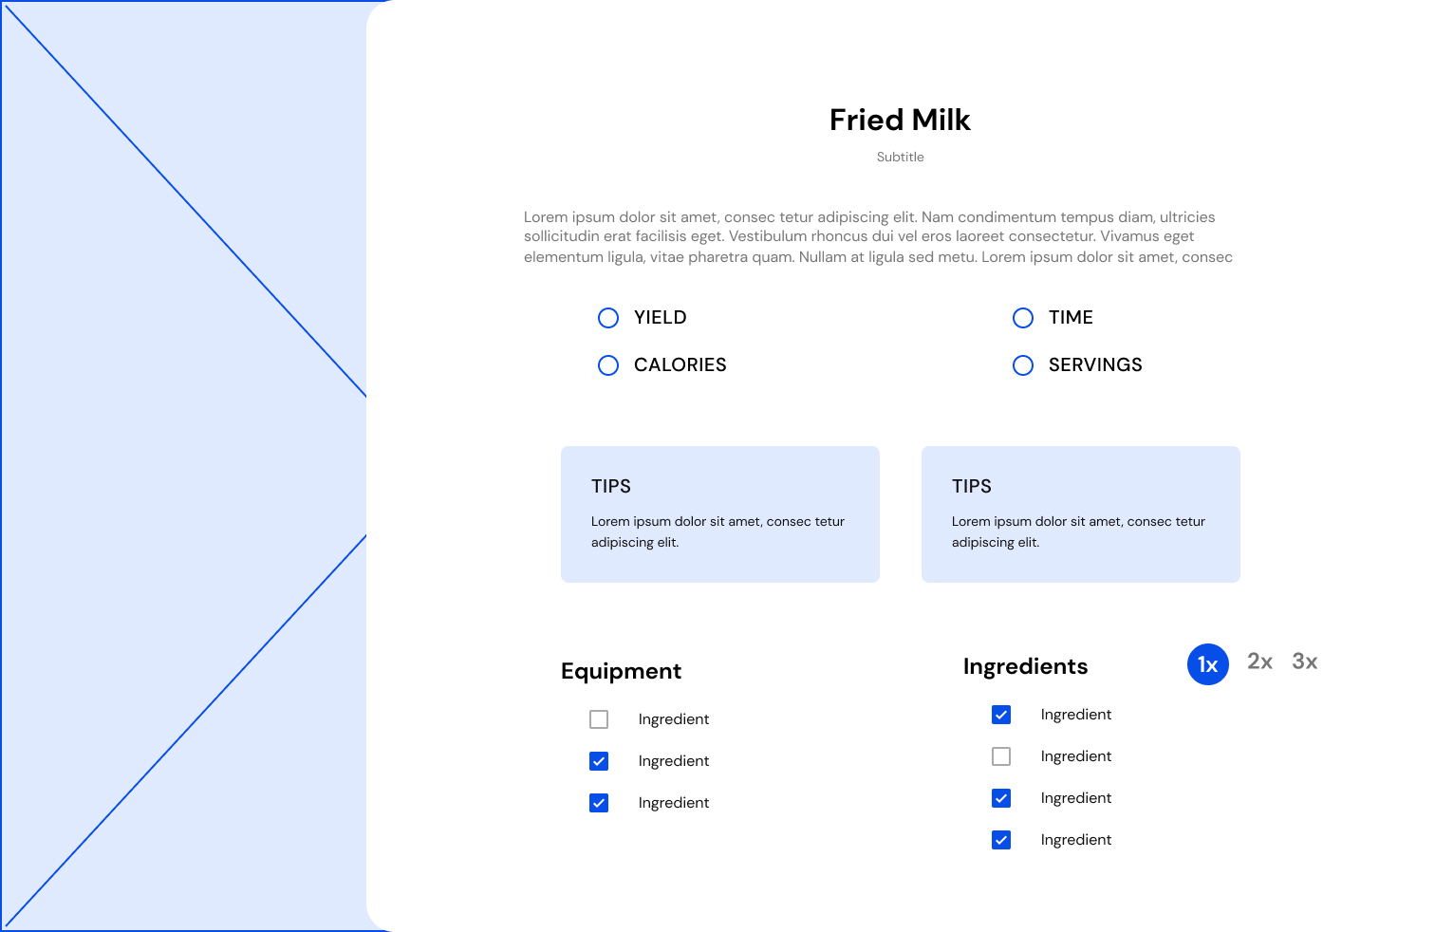Click the Equipment section heading
Screen dimensions: 1435x932
621,671
